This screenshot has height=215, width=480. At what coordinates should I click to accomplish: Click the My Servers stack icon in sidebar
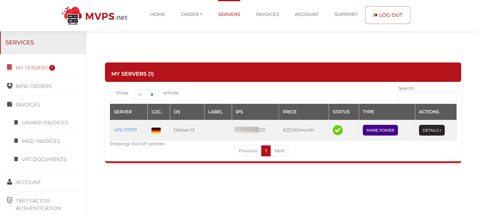tap(10, 67)
